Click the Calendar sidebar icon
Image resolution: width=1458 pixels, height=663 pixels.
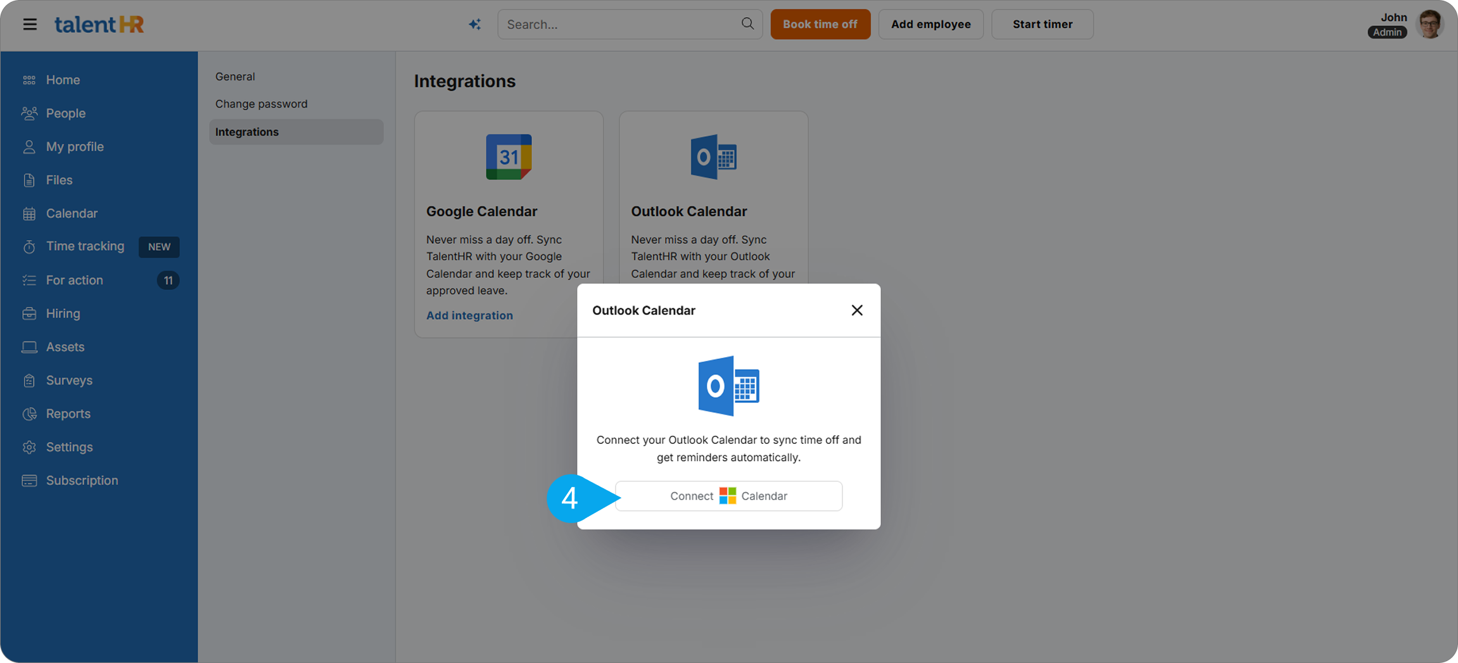point(29,214)
